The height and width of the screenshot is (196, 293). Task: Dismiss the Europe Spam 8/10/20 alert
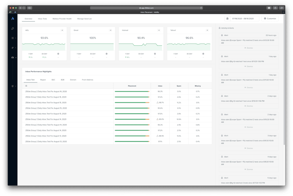(249, 127)
